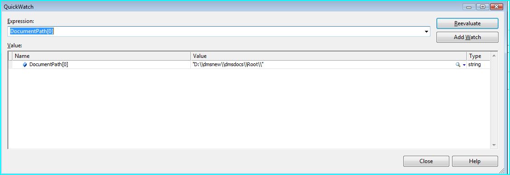Screen dimensions: 510x175
Task: Expand the visualizer dropdown arrow beside magnifier
Action: tap(464, 65)
